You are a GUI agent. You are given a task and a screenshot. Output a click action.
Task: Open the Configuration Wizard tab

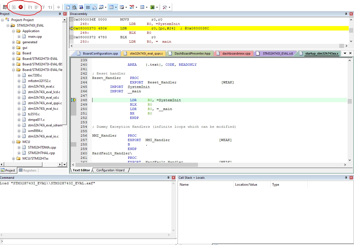click(111, 170)
